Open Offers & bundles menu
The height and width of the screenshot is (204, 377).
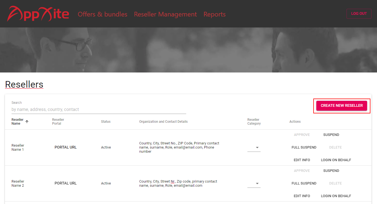(x=102, y=14)
